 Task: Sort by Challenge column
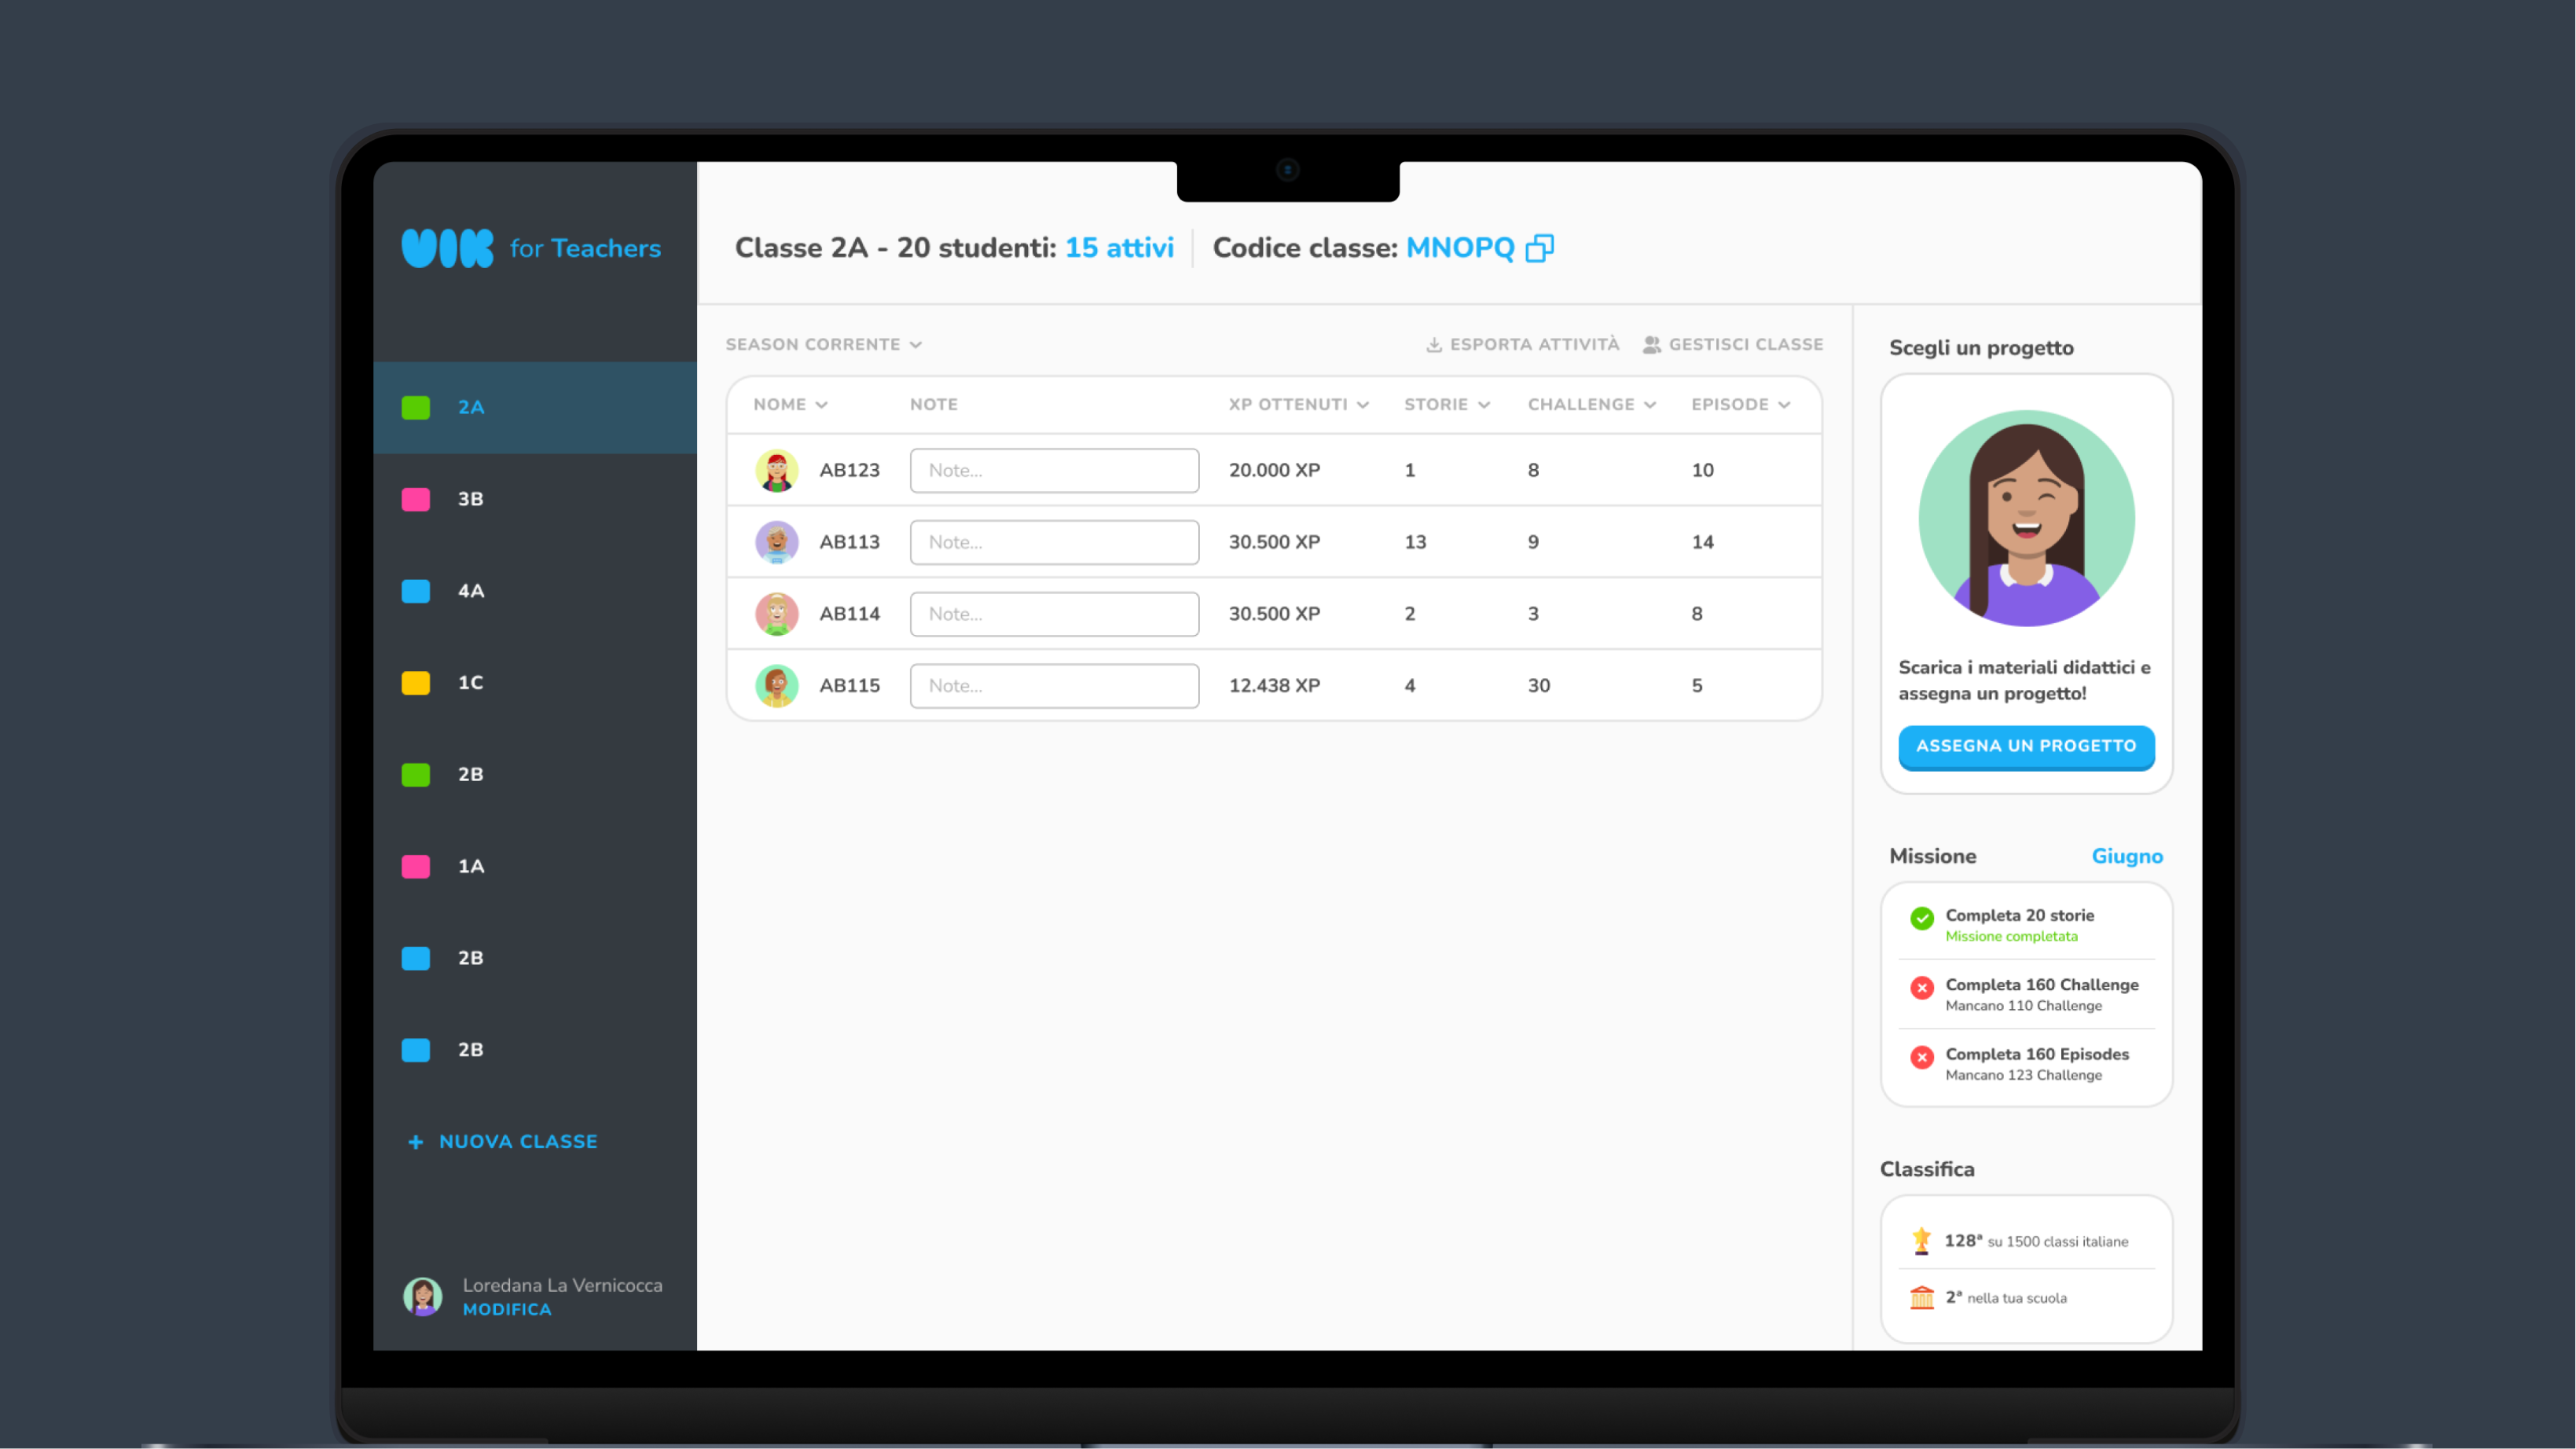pyautogui.click(x=1592, y=405)
